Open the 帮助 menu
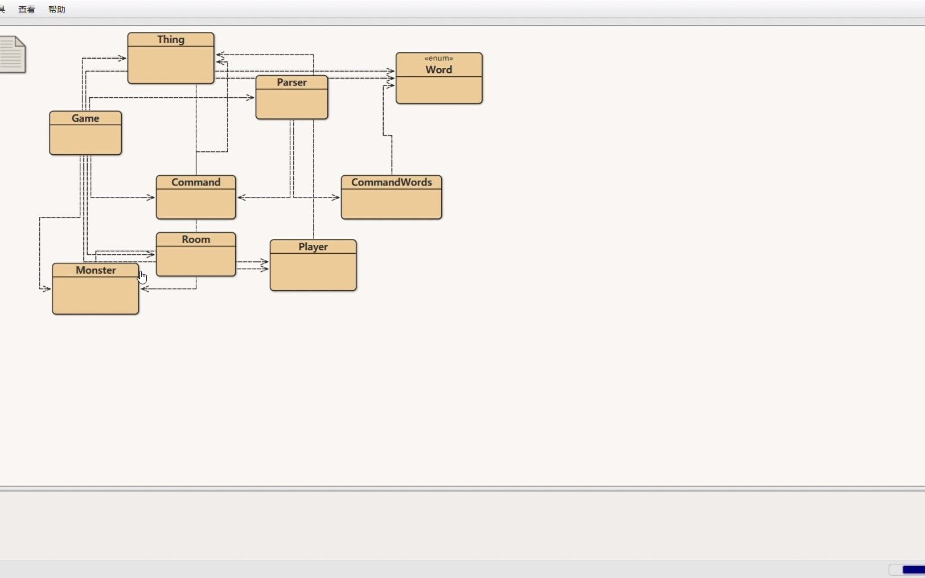 pyautogui.click(x=57, y=10)
